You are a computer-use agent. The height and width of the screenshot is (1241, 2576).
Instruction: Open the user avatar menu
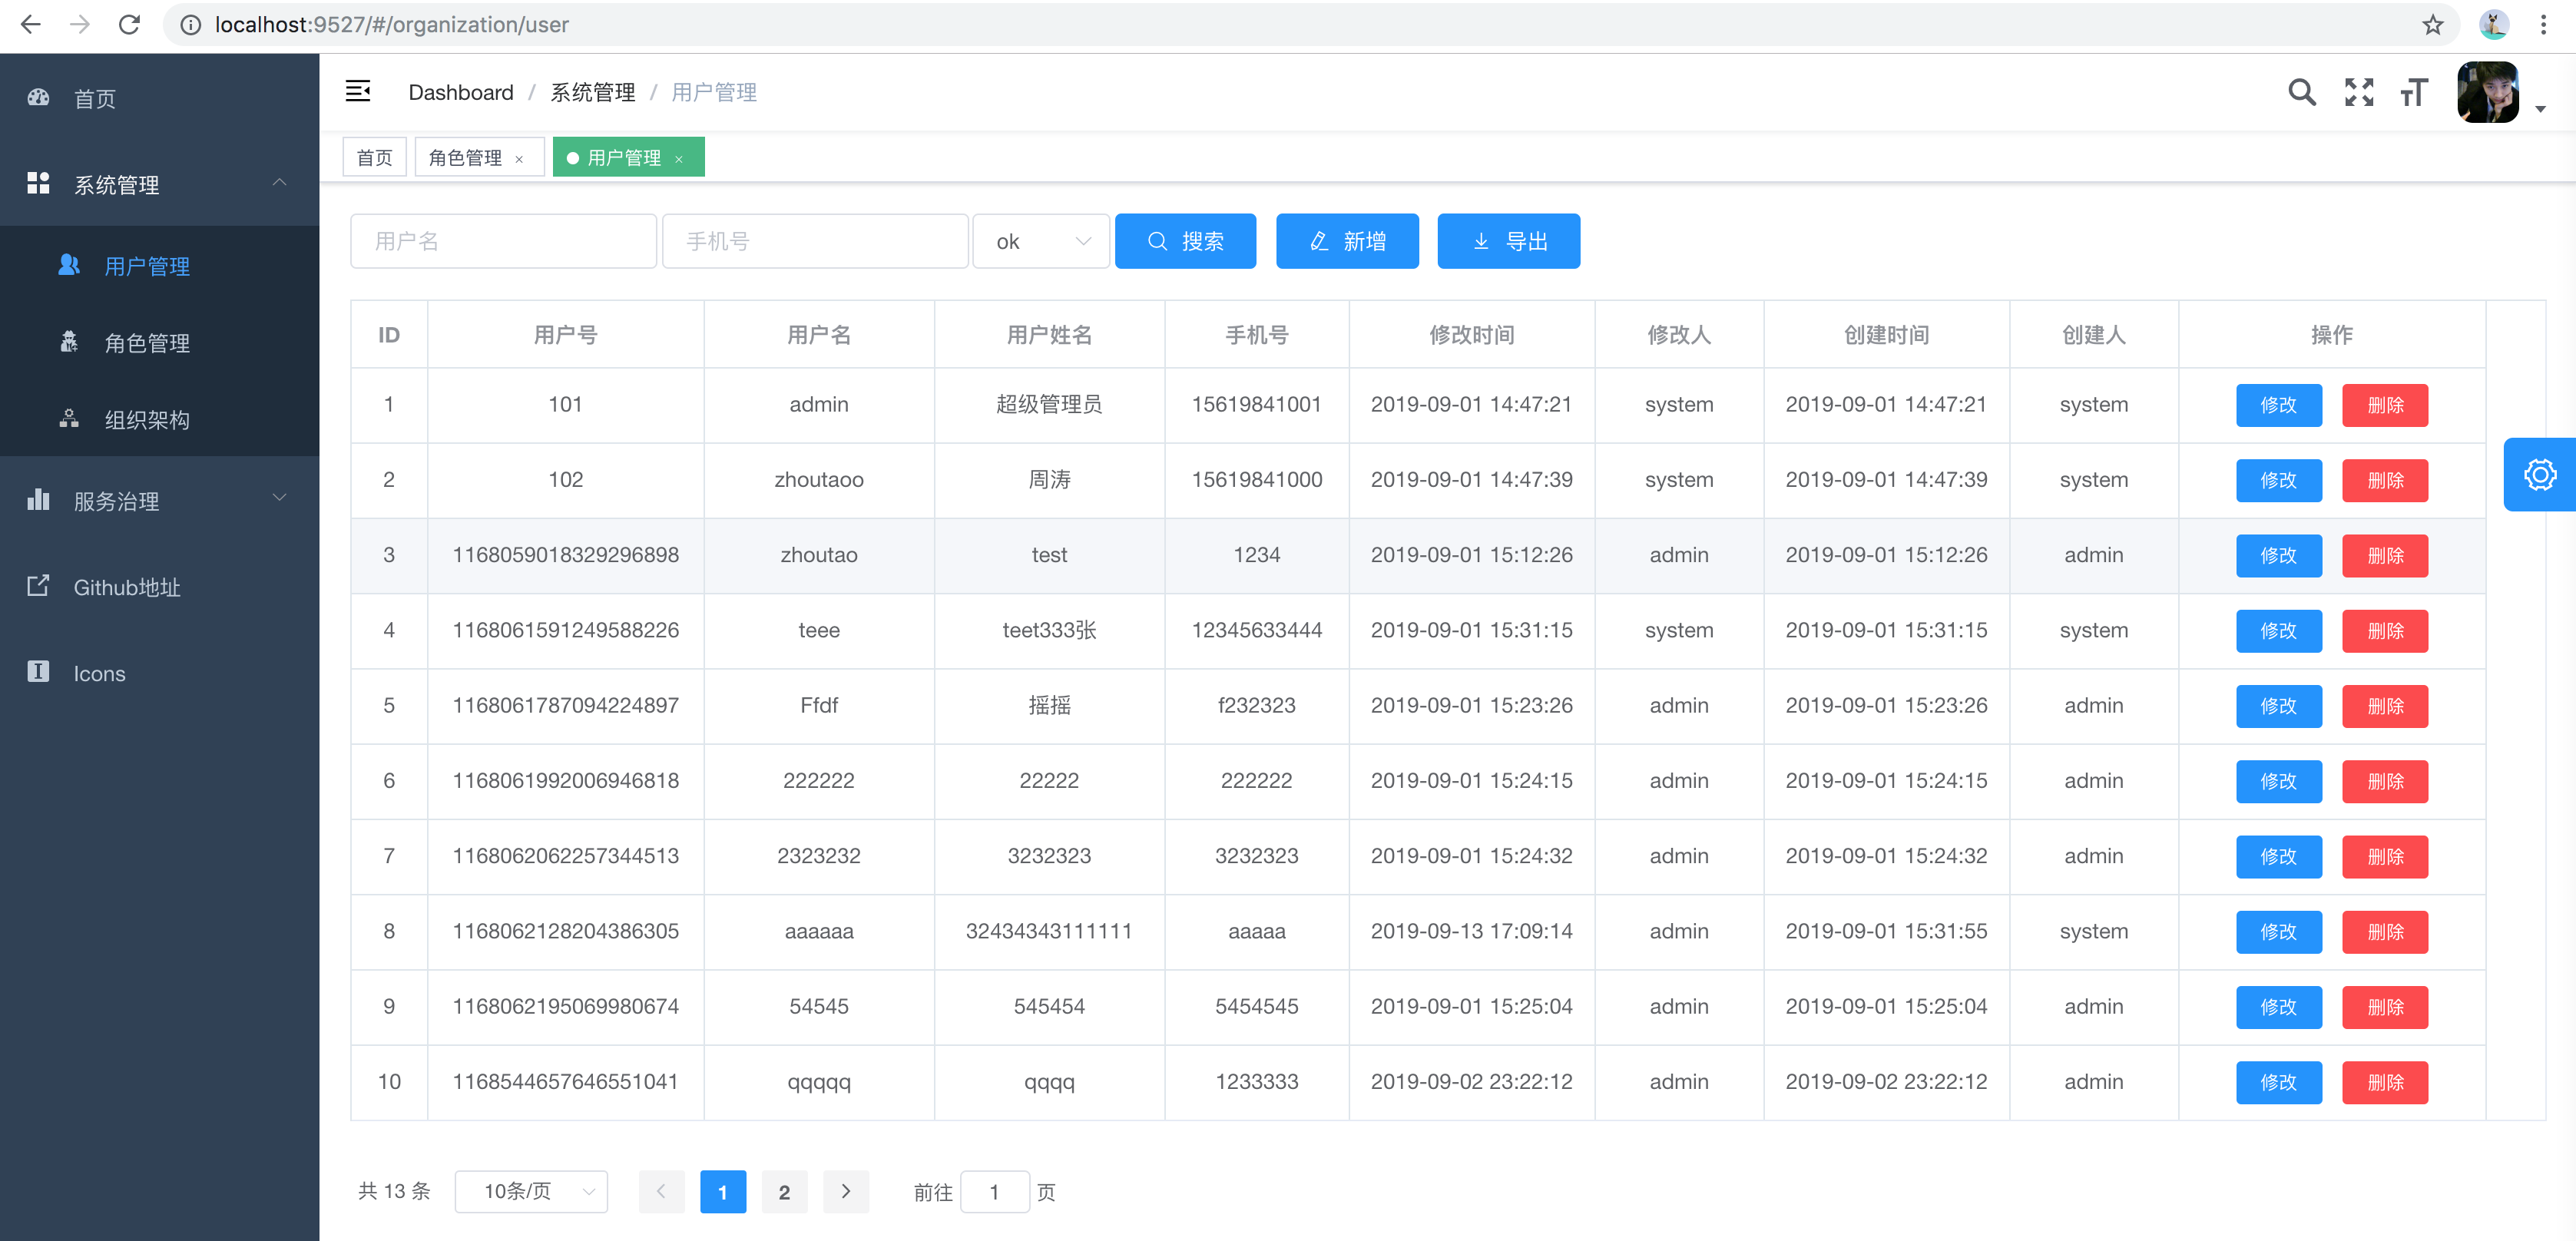[2487, 93]
